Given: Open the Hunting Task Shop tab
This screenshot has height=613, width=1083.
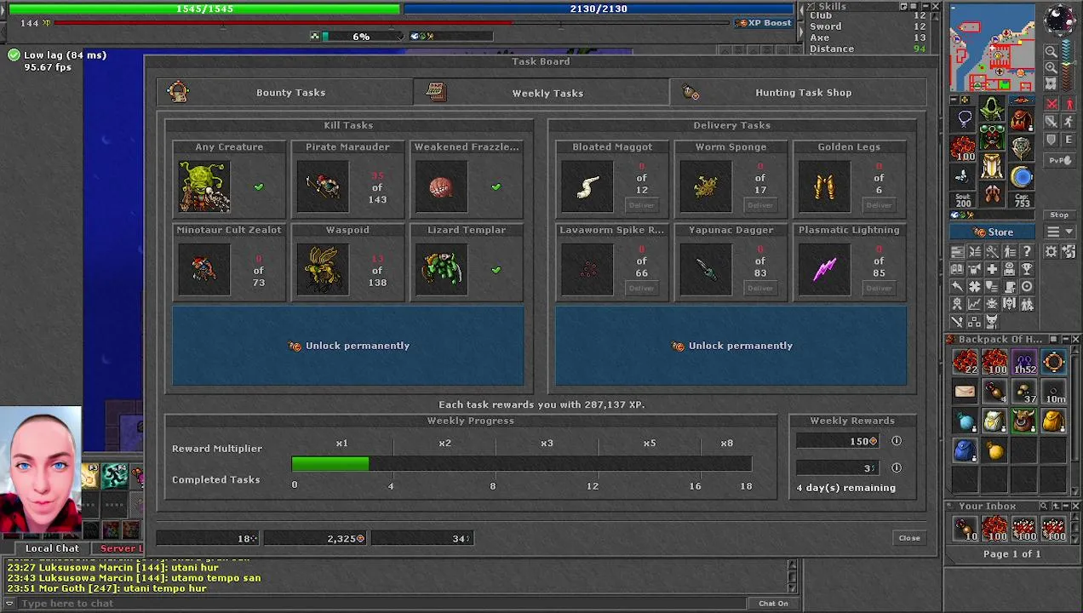Looking at the screenshot, I should pos(798,92).
